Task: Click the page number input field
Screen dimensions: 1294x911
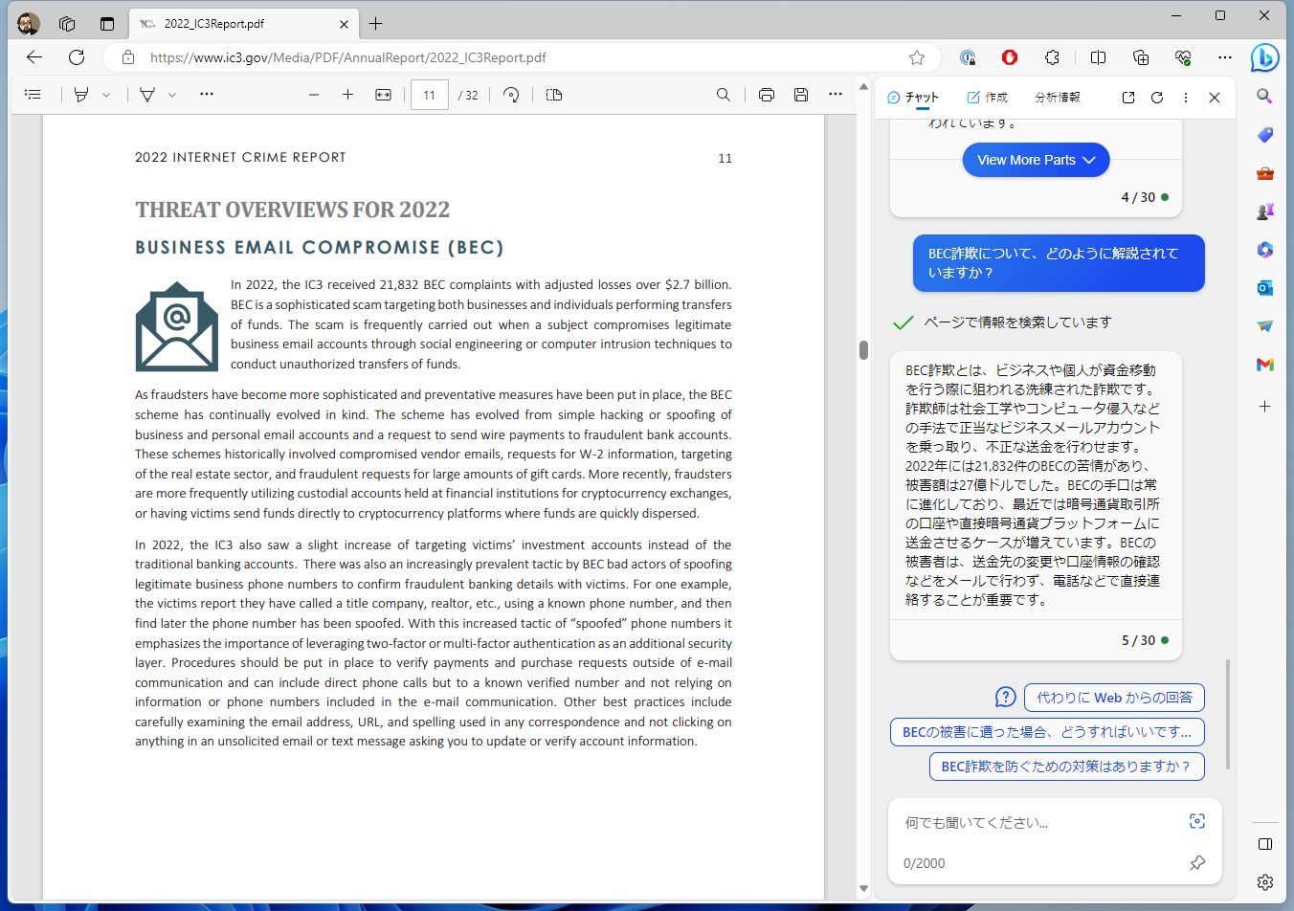Action: 429,95
